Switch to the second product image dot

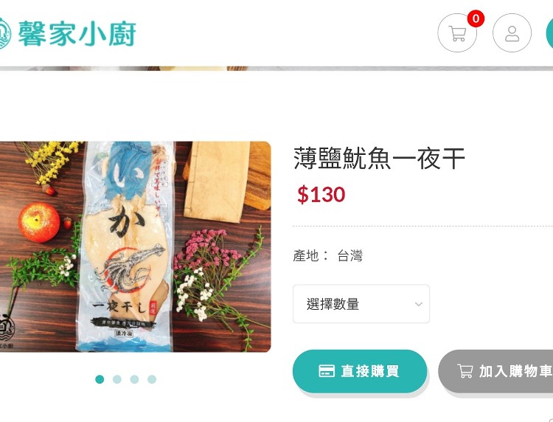[117, 379]
